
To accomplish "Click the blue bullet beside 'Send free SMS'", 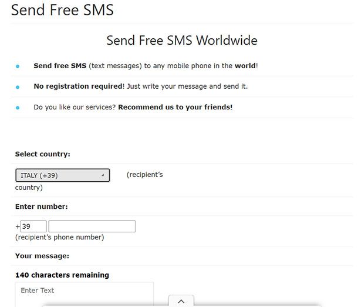I will coord(18,66).
